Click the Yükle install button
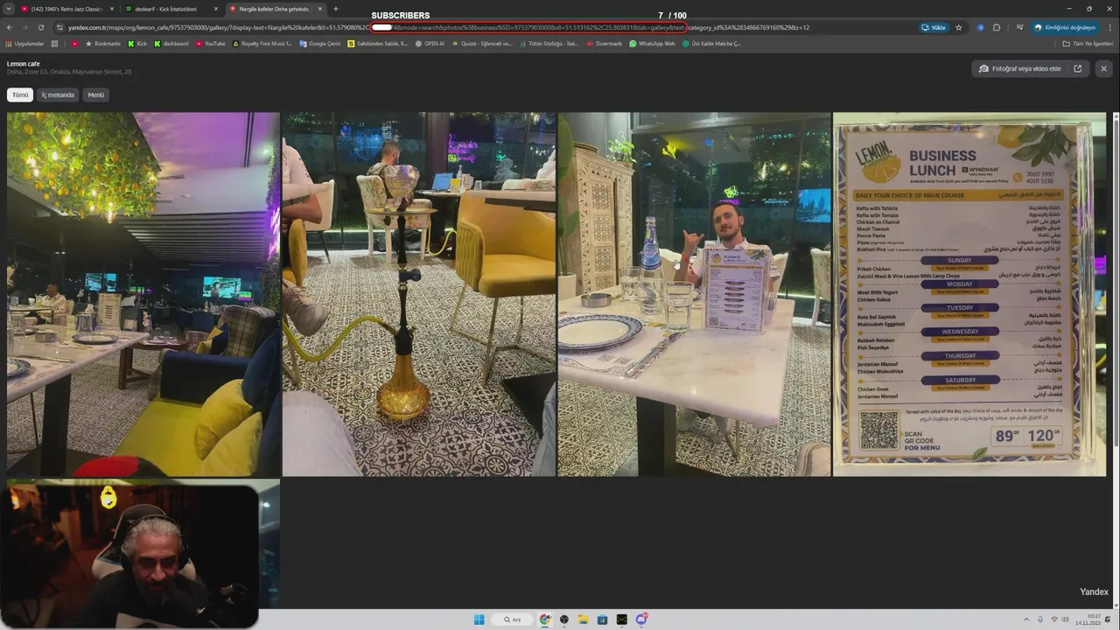 click(x=934, y=27)
